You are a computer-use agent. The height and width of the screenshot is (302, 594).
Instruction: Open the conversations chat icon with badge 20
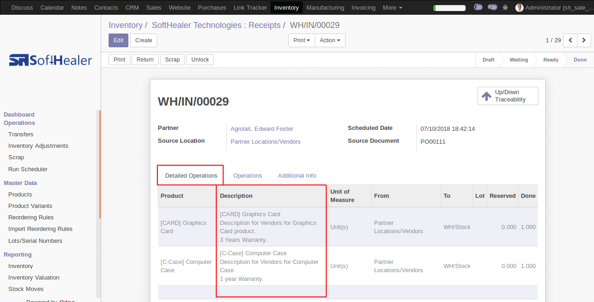pyautogui.click(x=492, y=7)
